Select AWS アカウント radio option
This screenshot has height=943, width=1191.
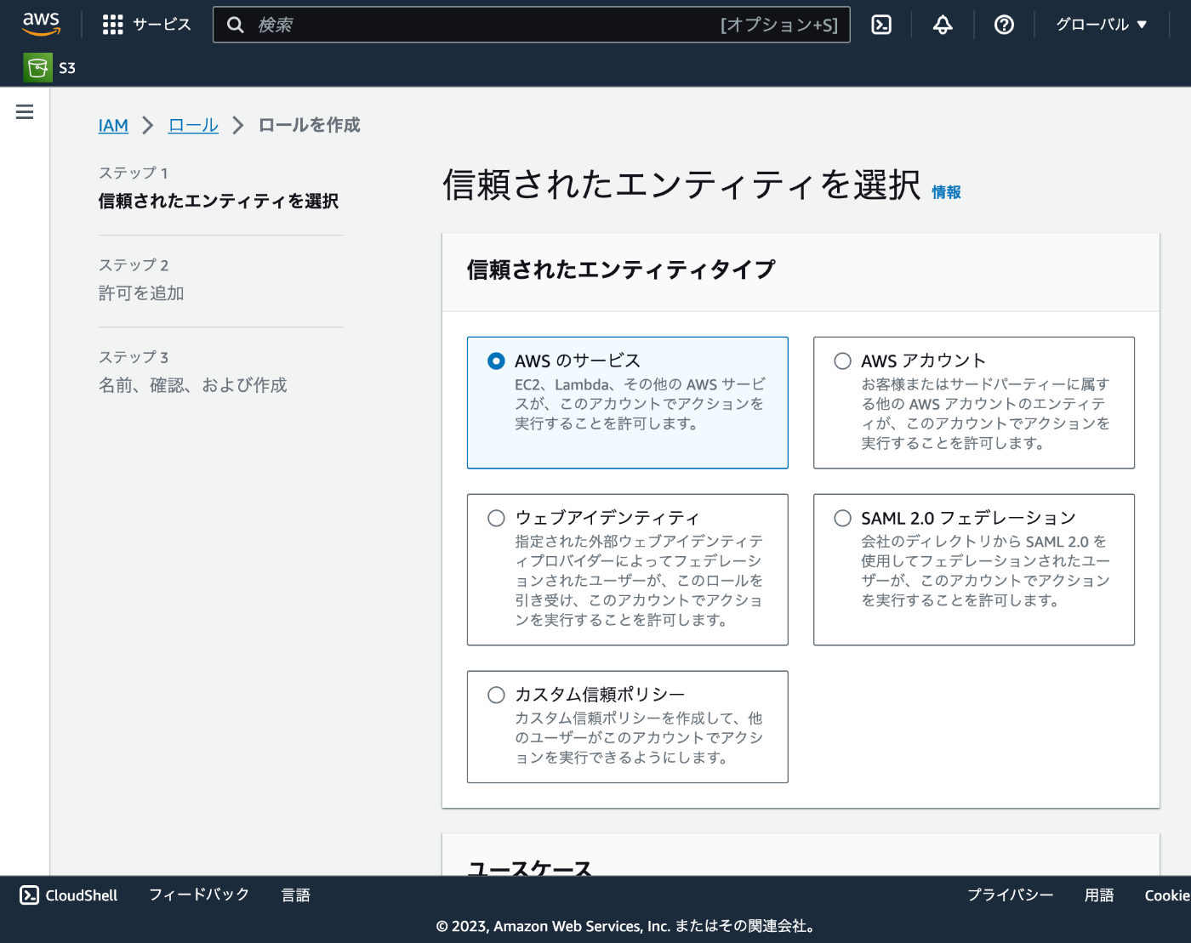pos(842,361)
